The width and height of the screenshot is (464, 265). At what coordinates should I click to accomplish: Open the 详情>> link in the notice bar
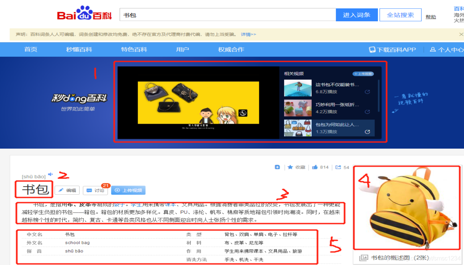point(248,34)
